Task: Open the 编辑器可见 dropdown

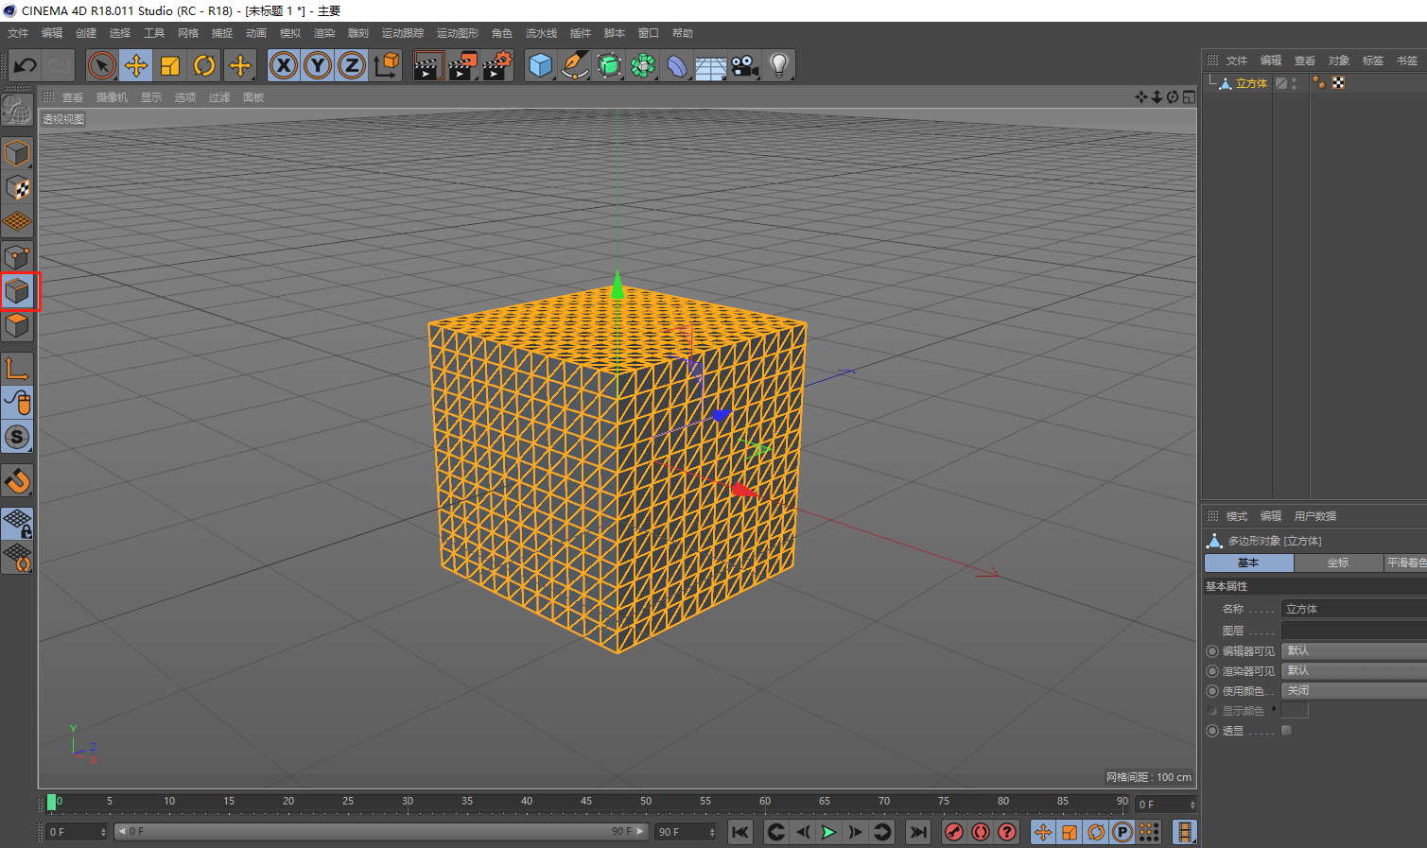Action: tap(1353, 650)
